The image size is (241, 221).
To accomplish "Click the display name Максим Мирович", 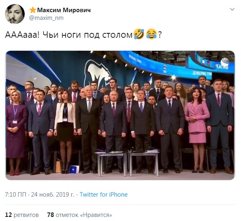I will click(64, 10).
